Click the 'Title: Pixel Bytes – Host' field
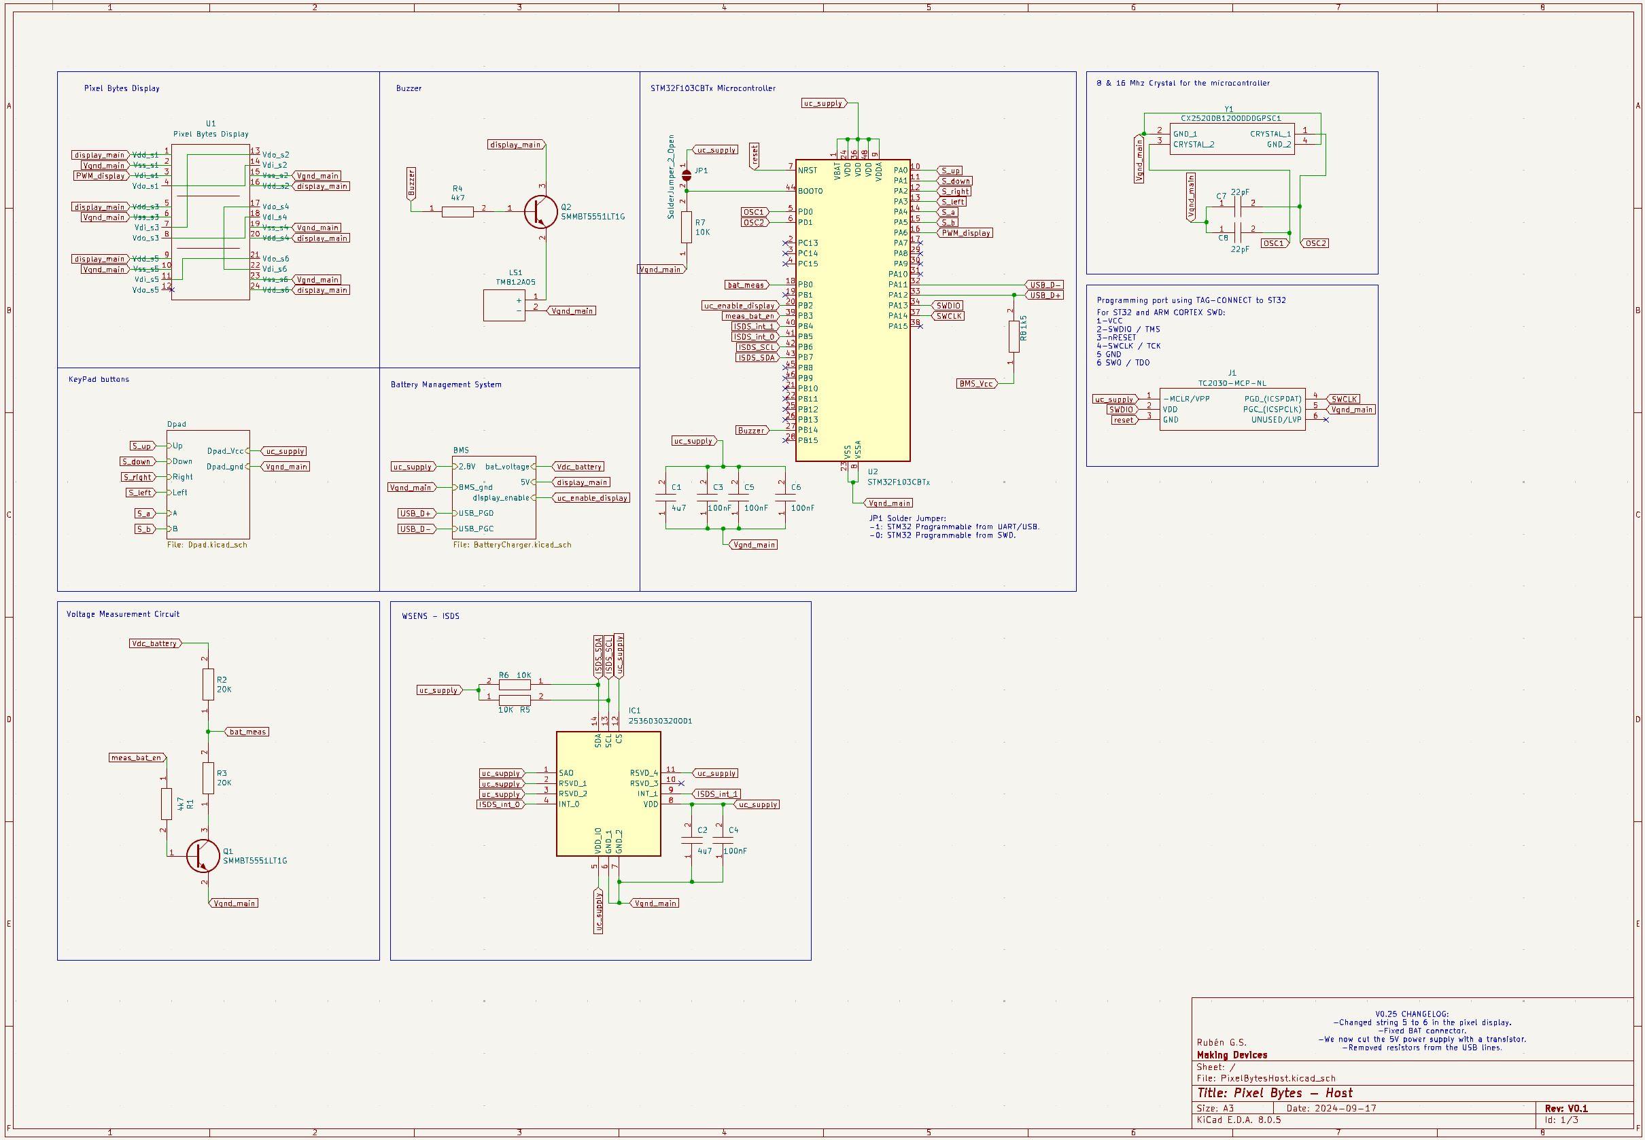This screenshot has height=1140, width=1645. (x=1274, y=1093)
